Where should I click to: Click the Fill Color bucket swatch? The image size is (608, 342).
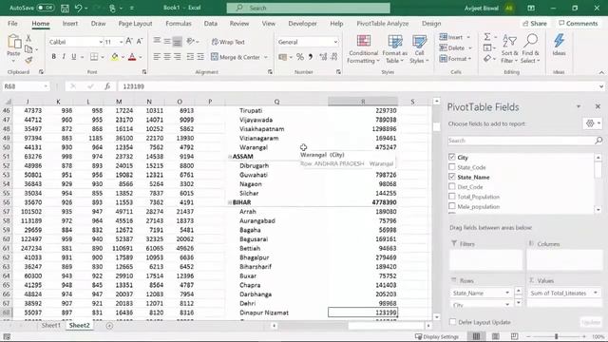(x=115, y=57)
